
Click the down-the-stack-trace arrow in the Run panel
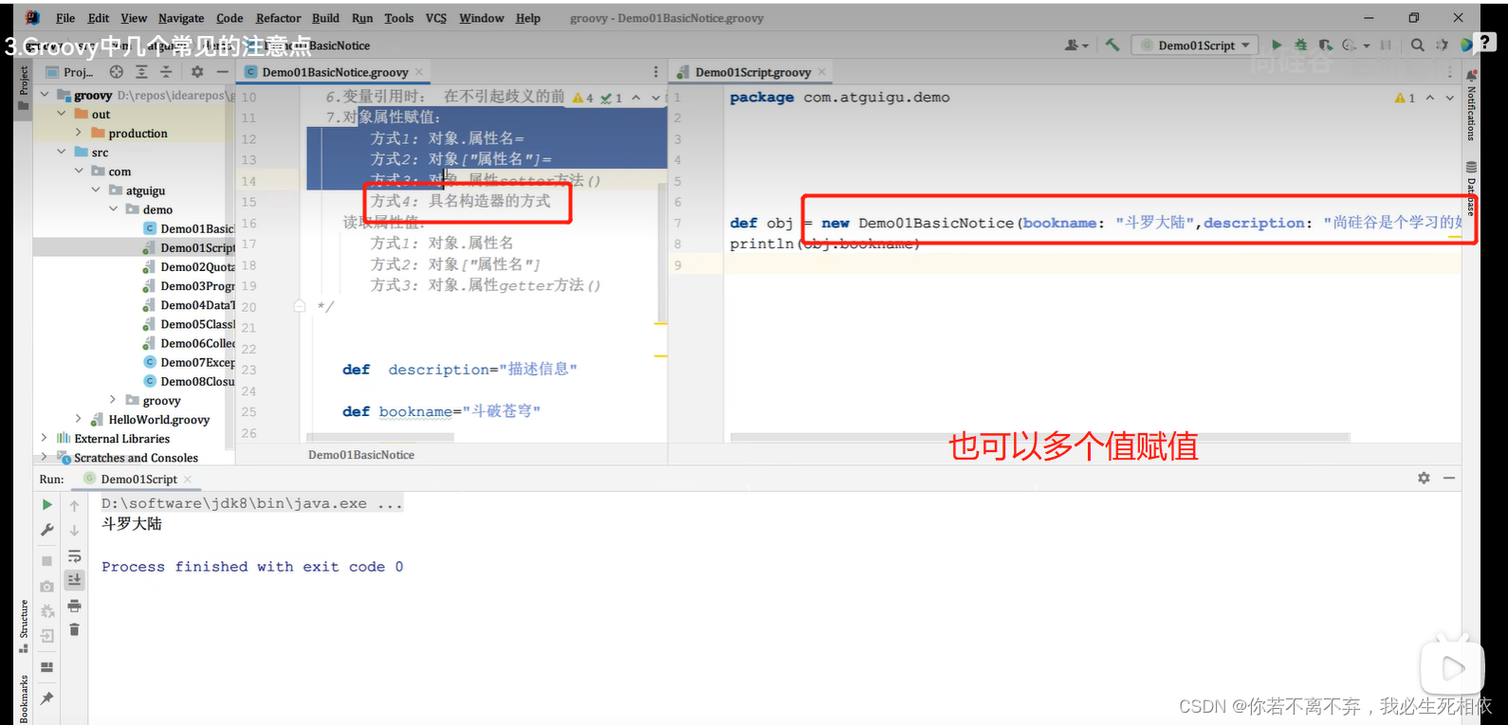pos(74,531)
